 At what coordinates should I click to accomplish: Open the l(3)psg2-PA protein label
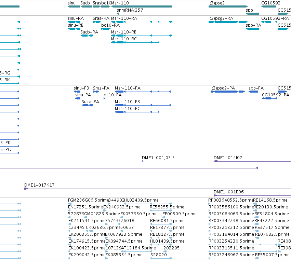[x=223, y=88]
